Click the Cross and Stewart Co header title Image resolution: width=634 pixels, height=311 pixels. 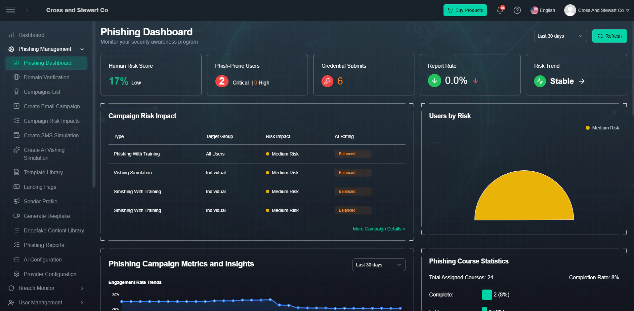[x=77, y=10]
